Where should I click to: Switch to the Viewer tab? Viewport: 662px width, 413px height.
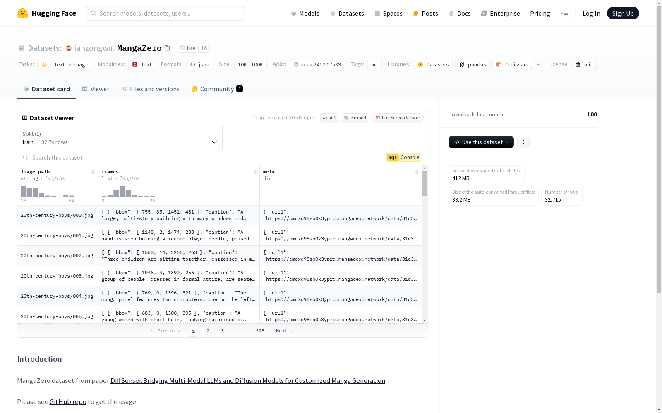(x=96, y=89)
